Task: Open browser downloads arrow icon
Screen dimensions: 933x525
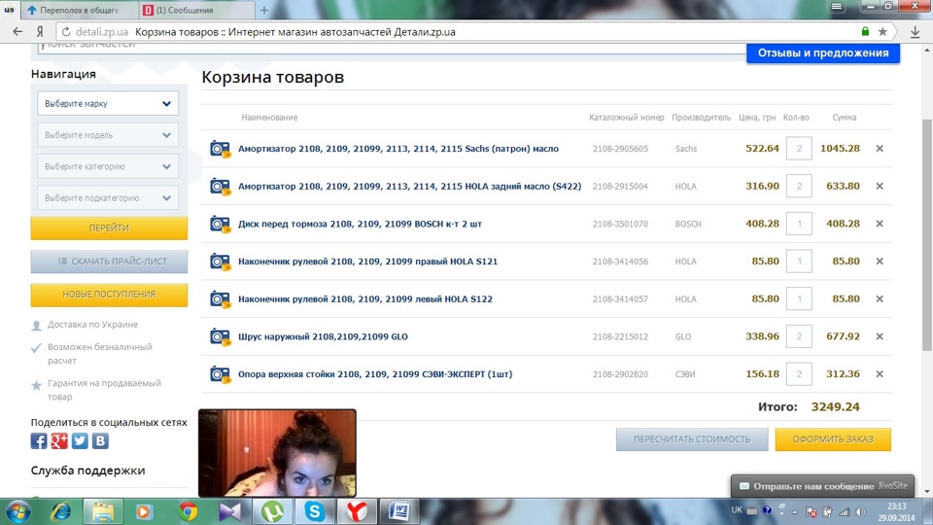Action: point(916,32)
